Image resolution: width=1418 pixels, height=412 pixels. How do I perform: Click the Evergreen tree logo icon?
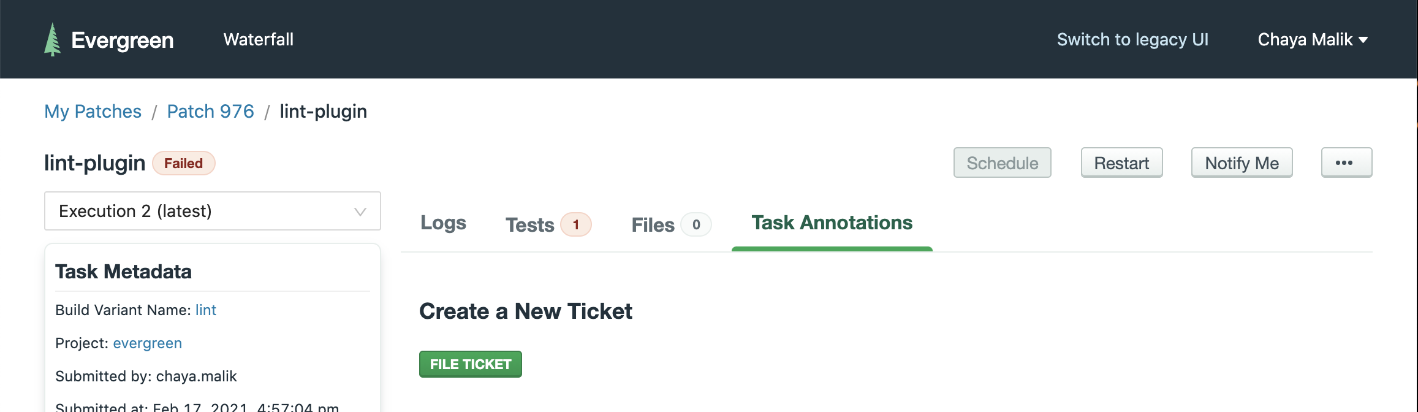tap(53, 40)
